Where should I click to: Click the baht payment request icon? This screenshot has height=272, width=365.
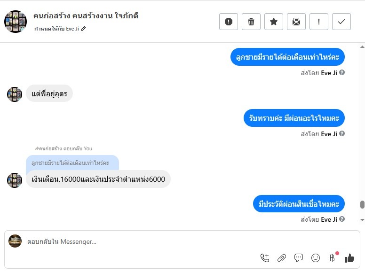[x=333, y=257]
